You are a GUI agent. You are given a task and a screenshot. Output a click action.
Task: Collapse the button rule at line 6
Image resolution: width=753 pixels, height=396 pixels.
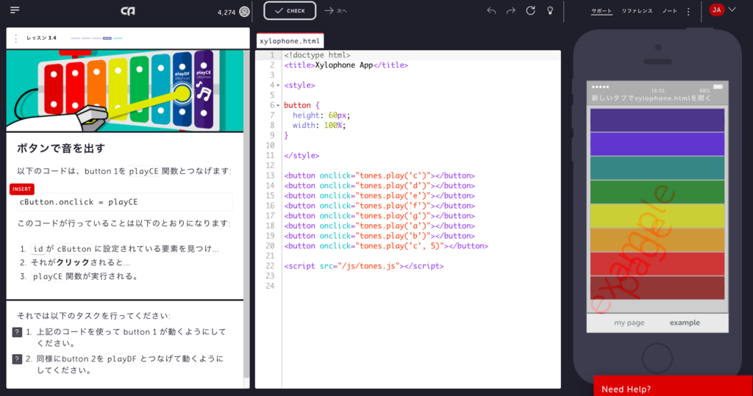pyautogui.click(x=278, y=106)
